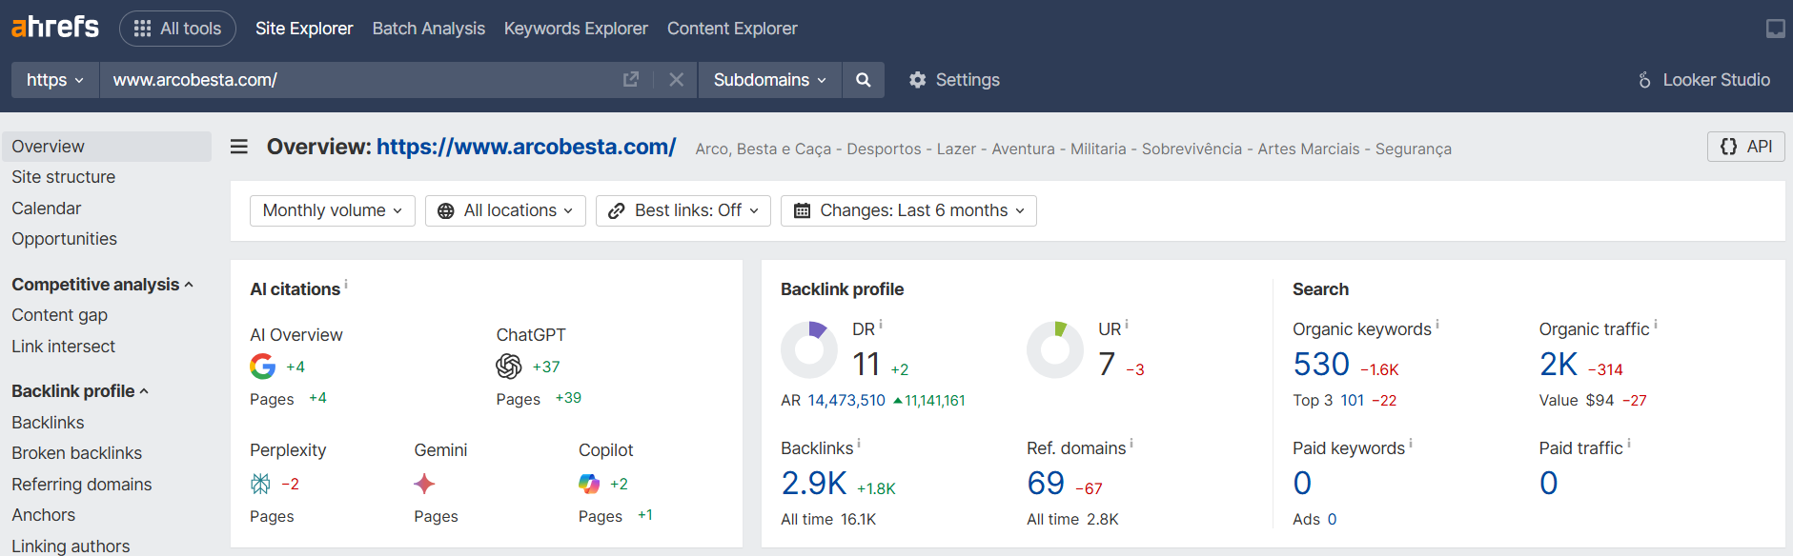Click the Google AI Overview icon

[x=262, y=367]
